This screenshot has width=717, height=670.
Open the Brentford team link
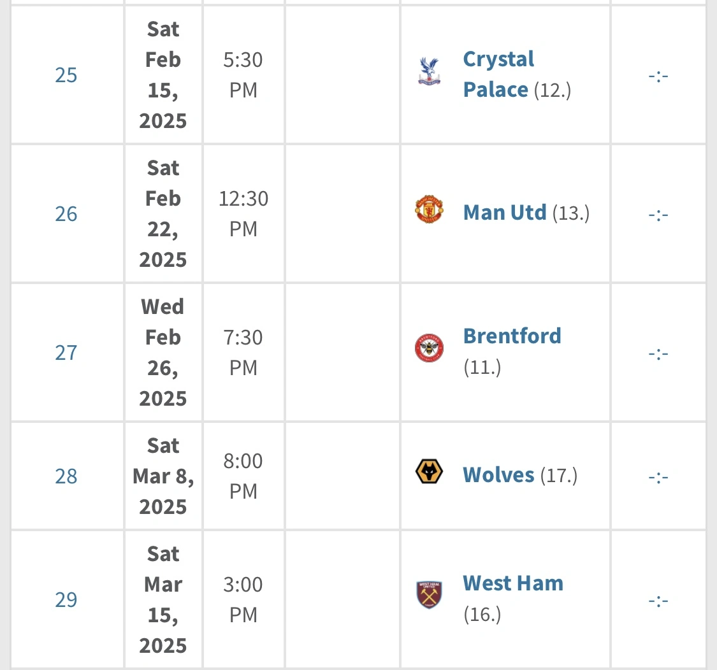[x=512, y=336]
